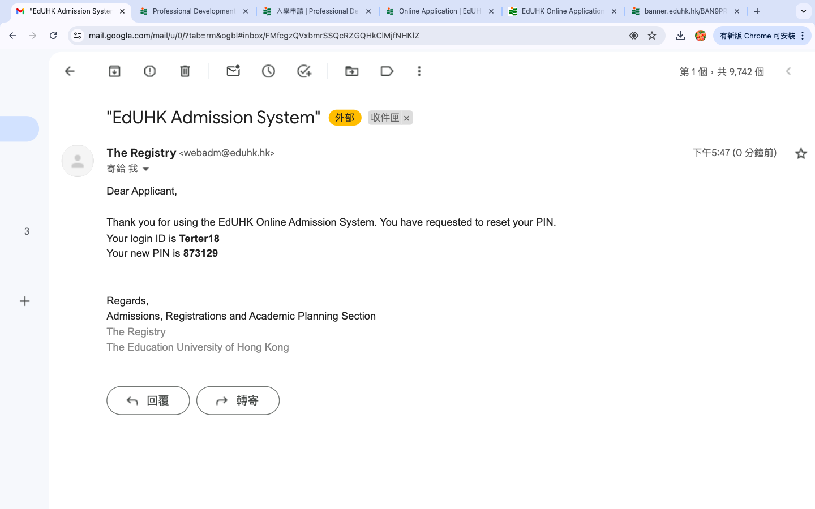Open the Move to folder icon
The image size is (815, 509).
(351, 71)
